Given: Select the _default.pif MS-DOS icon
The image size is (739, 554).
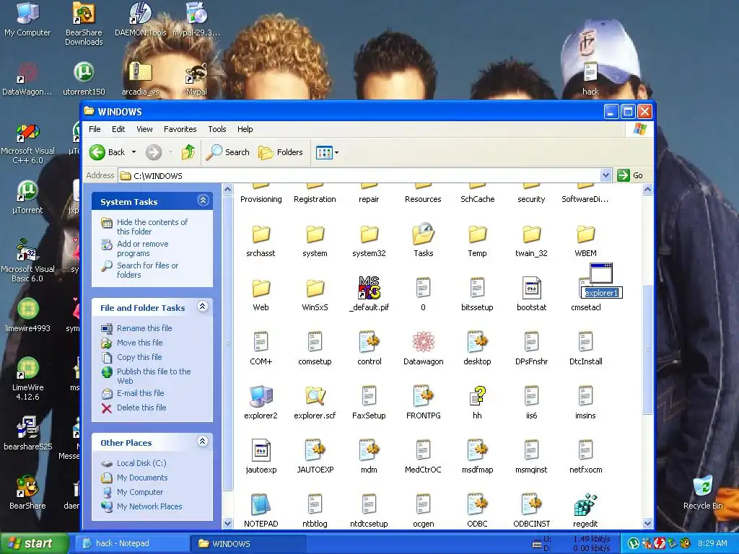Looking at the screenshot, I should [x=369, y=288].
